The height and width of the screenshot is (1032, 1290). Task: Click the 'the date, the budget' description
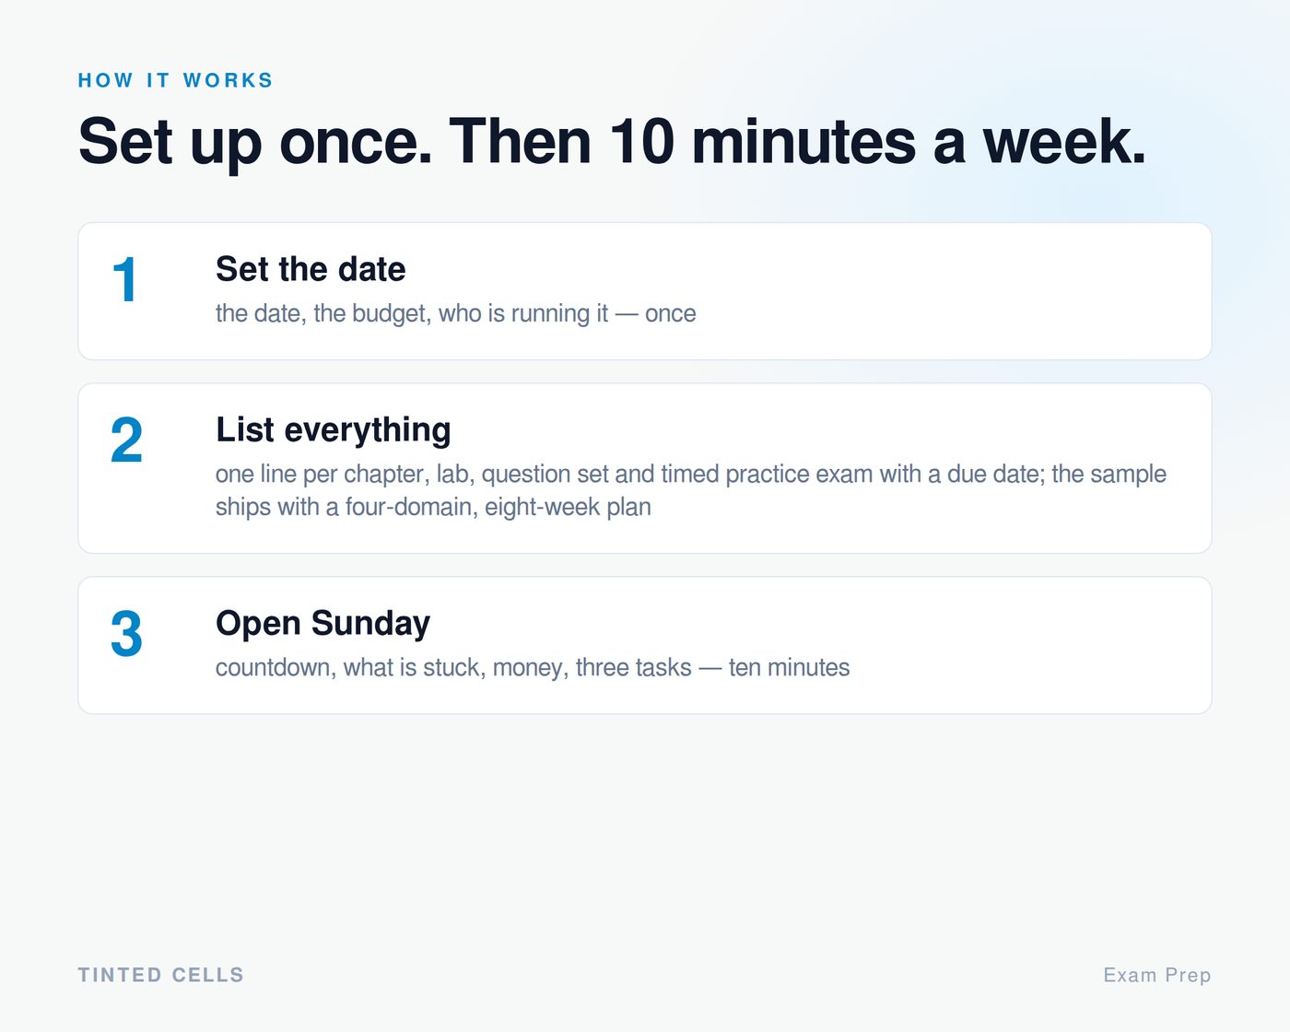[456, 313]
